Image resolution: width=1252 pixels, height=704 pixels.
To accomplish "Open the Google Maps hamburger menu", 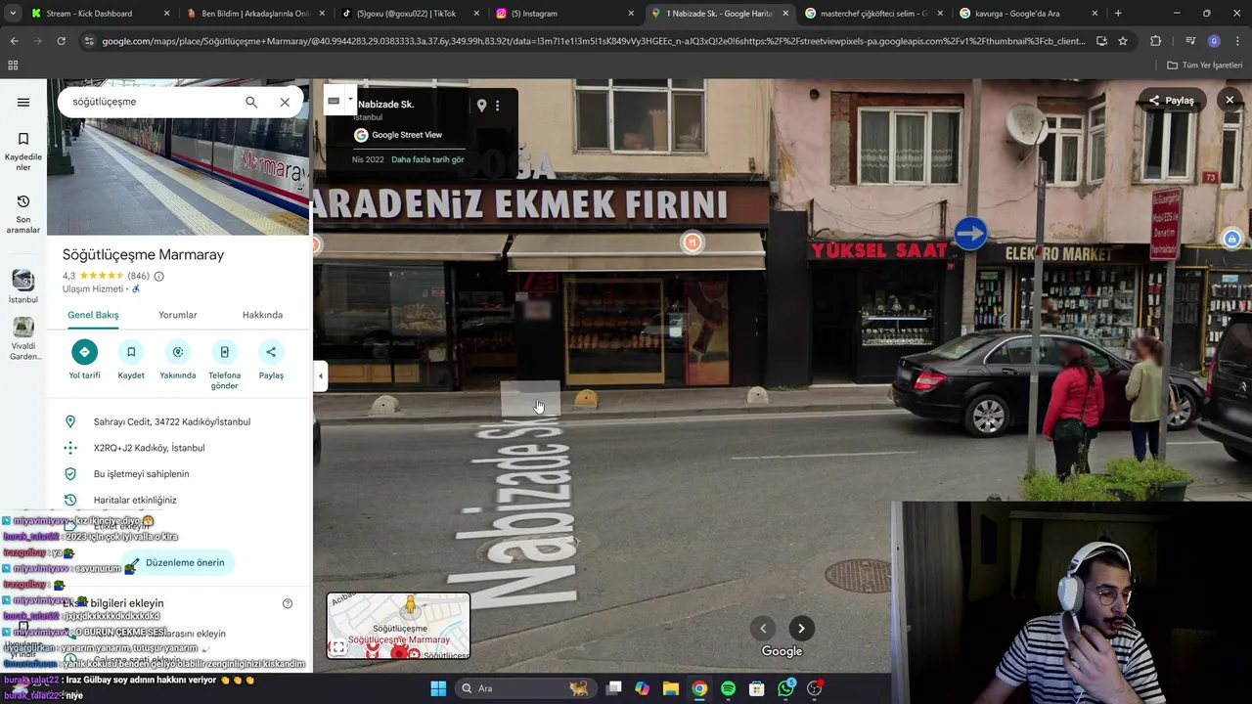I will coord(23,102).
